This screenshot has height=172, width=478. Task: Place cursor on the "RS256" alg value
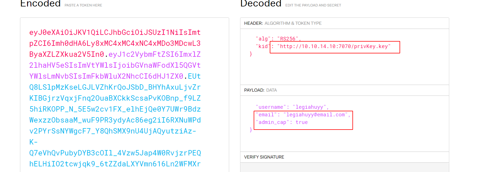click(x=288, y=39)
